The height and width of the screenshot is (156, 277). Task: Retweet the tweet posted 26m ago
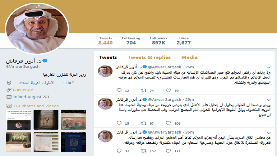coord(144,90)
